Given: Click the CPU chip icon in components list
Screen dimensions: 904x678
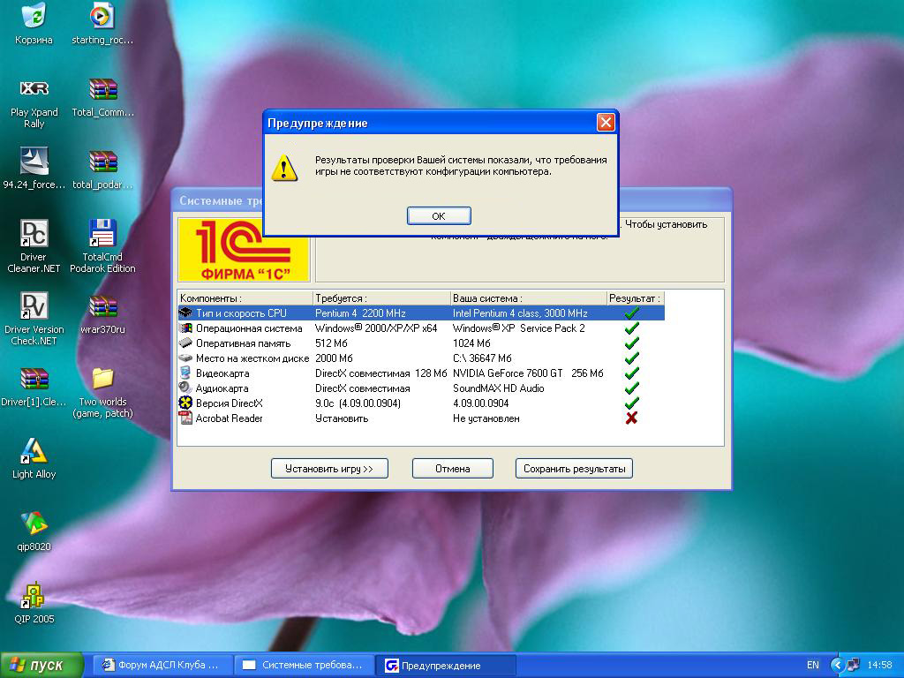Looking at the screenshot, I should (x=185, y=313).
